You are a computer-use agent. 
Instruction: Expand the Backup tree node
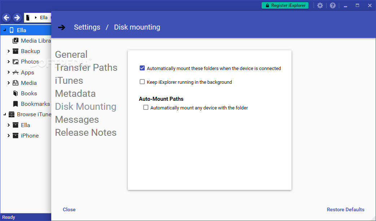[9, 51]
